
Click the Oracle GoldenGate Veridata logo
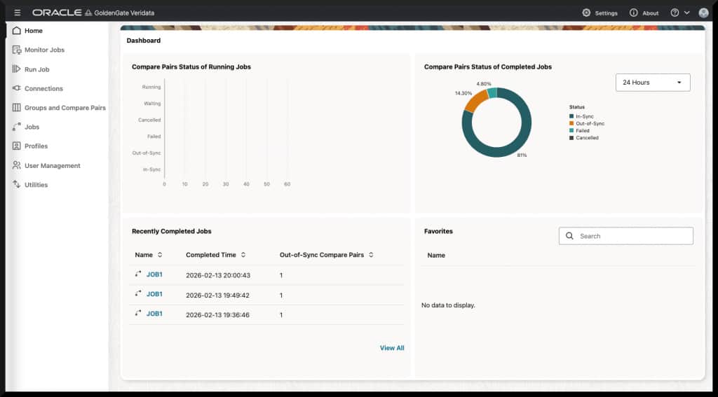[93, 13]
